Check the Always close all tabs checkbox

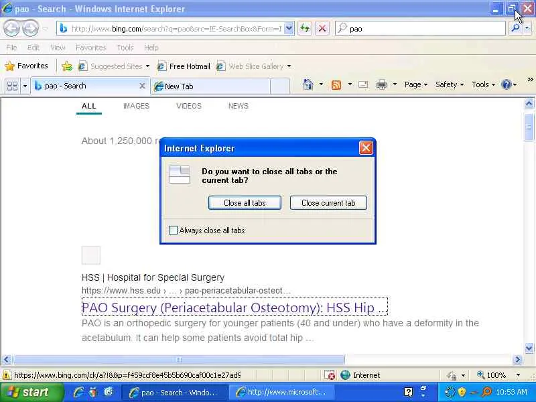173,230
